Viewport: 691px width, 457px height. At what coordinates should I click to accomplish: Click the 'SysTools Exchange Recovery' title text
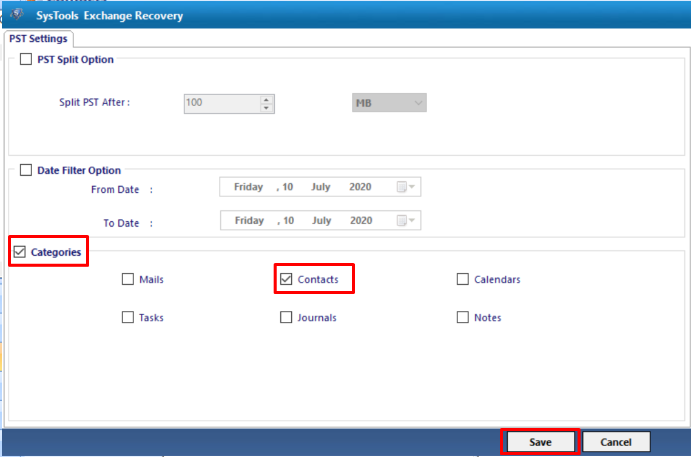click(x=110, y=15)
